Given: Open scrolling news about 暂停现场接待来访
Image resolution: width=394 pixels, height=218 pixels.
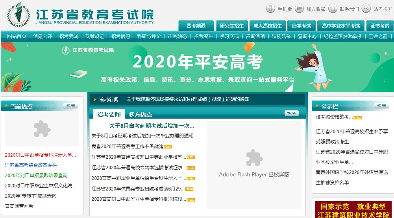Looking at the screenshot, I should coord(188,99).
